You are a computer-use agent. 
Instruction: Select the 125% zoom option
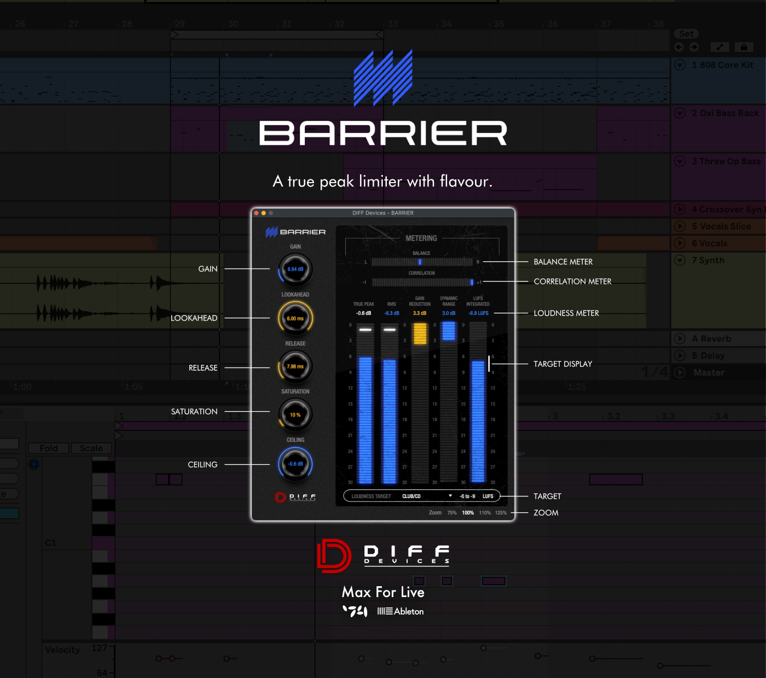(x=501, y=513)
